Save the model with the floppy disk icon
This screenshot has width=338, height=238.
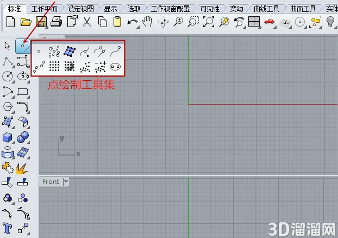coord(41,22)
